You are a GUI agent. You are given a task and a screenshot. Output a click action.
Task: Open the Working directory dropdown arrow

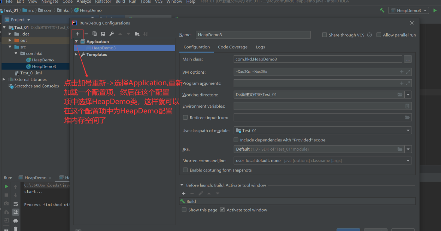pos(408,95)
